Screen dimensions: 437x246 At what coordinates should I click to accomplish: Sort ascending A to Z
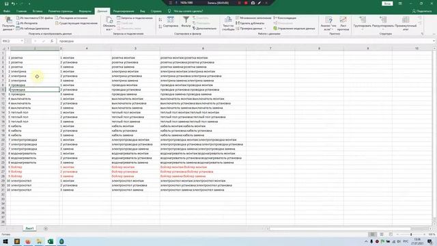coord(160,20)
